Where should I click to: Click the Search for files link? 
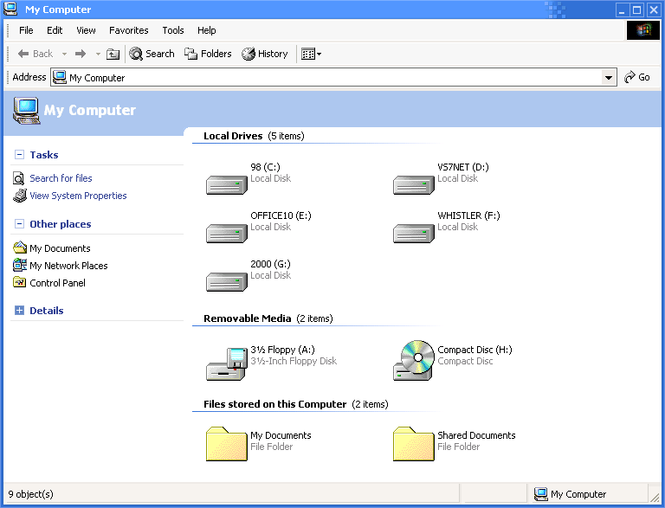tap(61, 178)
